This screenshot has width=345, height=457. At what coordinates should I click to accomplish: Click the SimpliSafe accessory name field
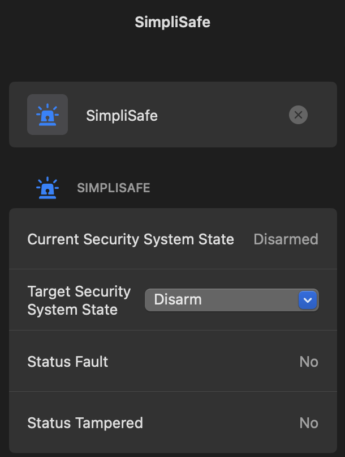click(122, 115)
